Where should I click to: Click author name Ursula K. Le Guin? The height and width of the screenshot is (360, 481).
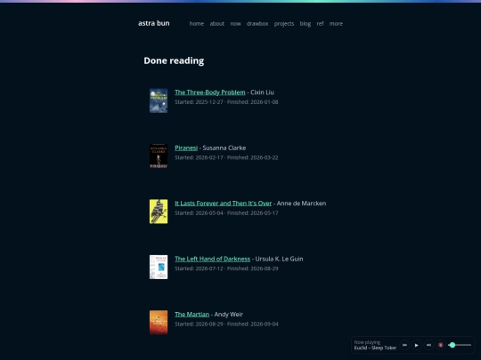pyautogui.click(x=279, y=259)
